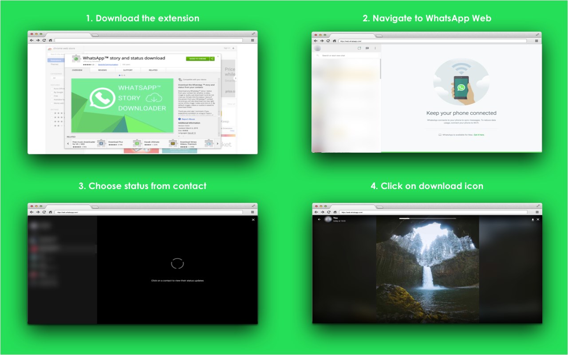The width and height of the screenshot is (568, 355).
Task: Show next related extensions arrow
Action: pos(217,143)
